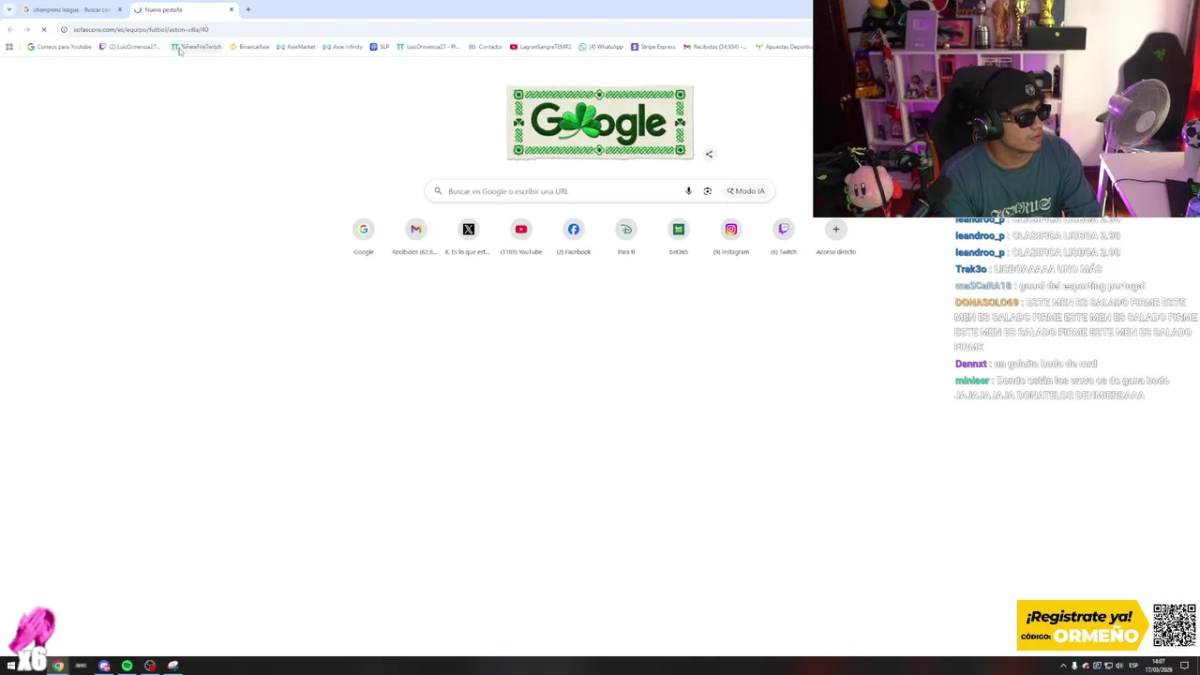Open the tab search dropdown arrow

coord(9,9)
